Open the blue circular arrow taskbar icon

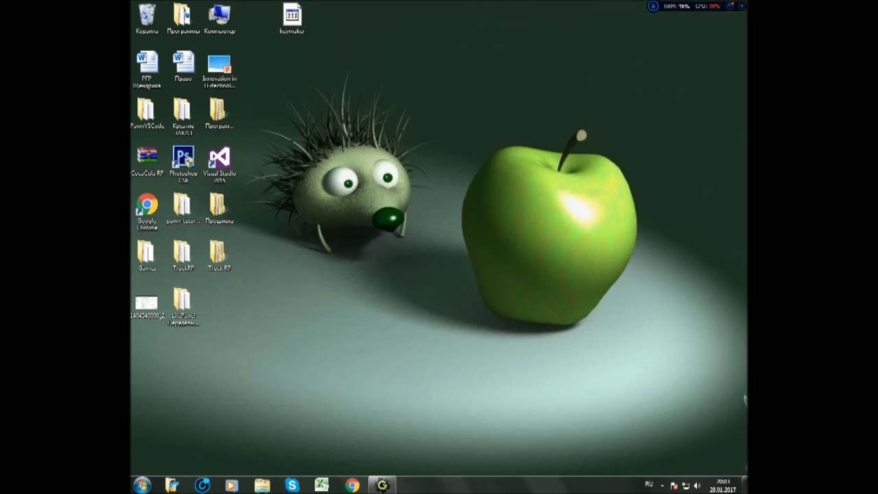point(202,485)
